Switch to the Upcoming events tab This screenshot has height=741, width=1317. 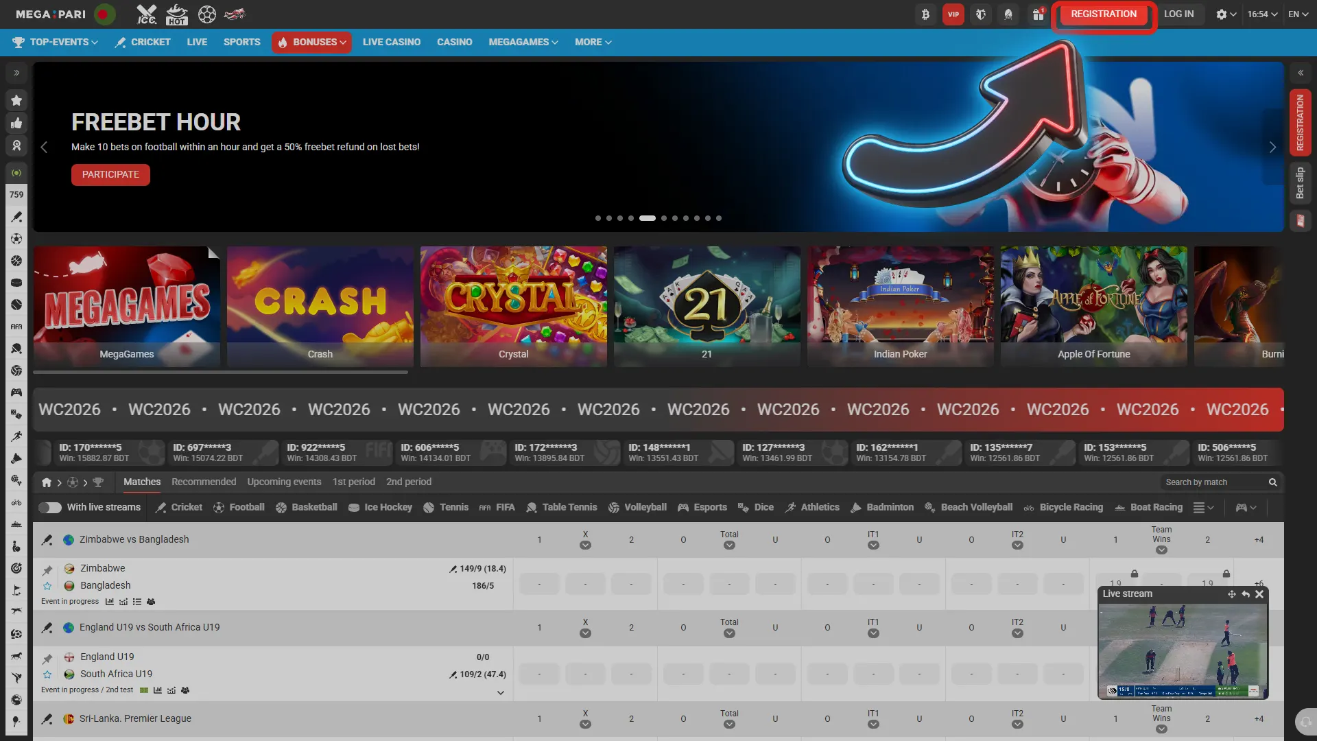(284, 482)
